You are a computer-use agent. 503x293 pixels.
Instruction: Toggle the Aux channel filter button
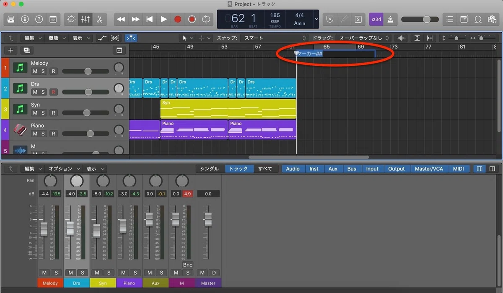point(333,169)
